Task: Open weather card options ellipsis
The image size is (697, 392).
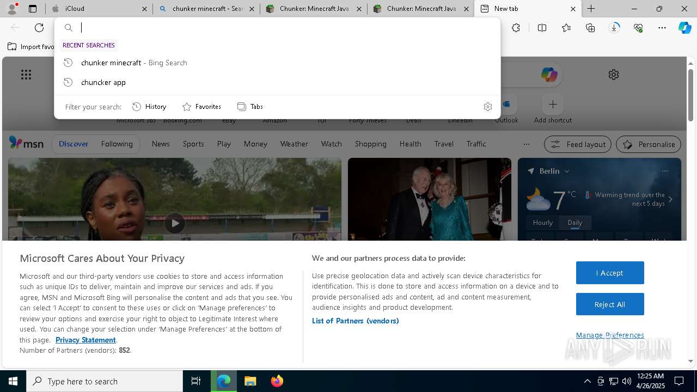Action: [x=664, y=171]
